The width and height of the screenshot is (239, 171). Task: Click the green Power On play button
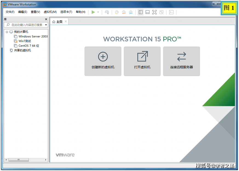pyautogui.click(x=93, y=12)
